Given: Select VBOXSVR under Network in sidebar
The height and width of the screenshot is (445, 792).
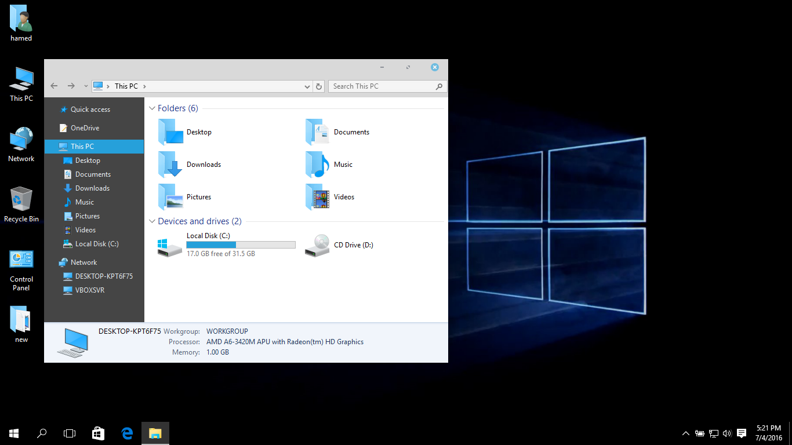Looking at the screenshot, I should pyautogui.click(x=89, y=290).
